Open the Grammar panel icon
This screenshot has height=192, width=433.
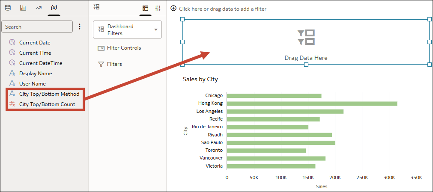145,8
